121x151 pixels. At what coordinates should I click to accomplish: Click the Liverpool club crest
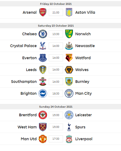click(69, 139)
